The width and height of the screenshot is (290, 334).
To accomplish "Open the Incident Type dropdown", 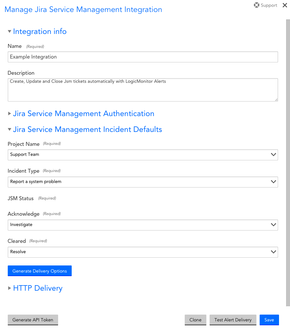I will [143, 182].
